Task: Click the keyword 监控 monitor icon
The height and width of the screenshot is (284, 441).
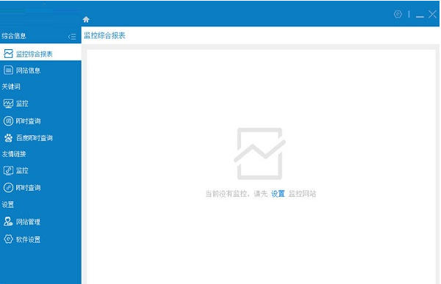Action: tap(8, 103)
